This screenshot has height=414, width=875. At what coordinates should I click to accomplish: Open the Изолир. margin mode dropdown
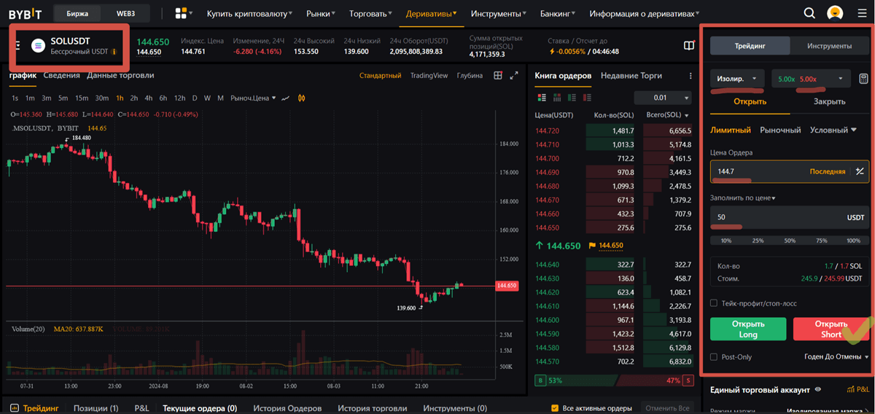(737, 78)
